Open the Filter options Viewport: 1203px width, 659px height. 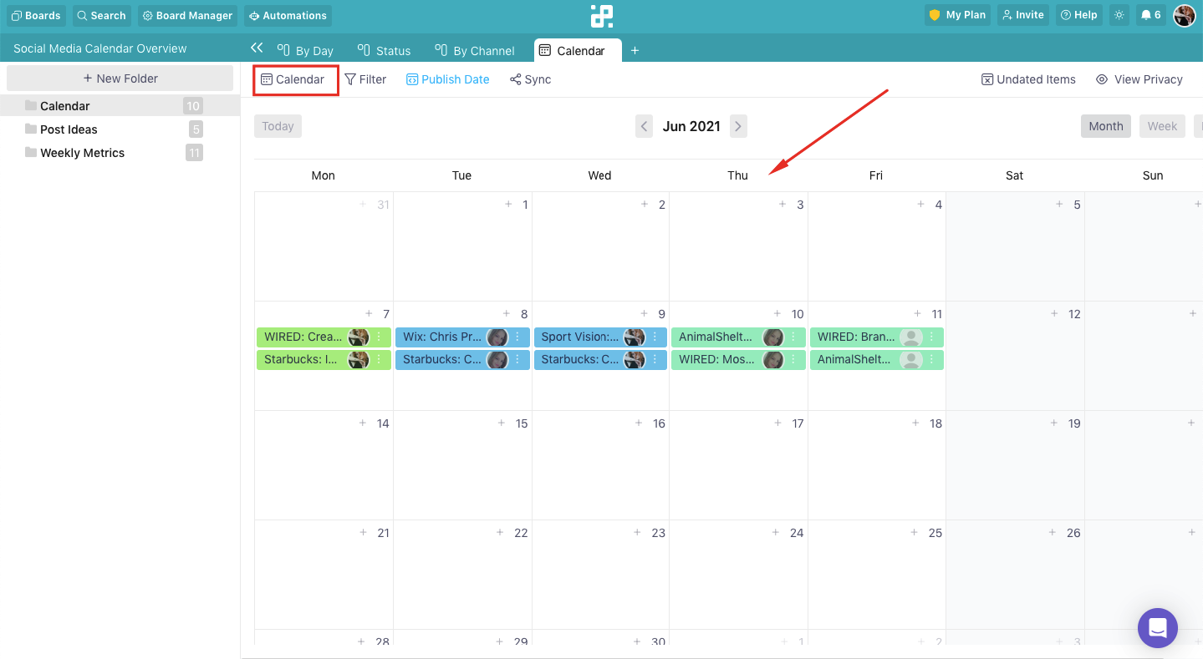[x=365, y=79]
